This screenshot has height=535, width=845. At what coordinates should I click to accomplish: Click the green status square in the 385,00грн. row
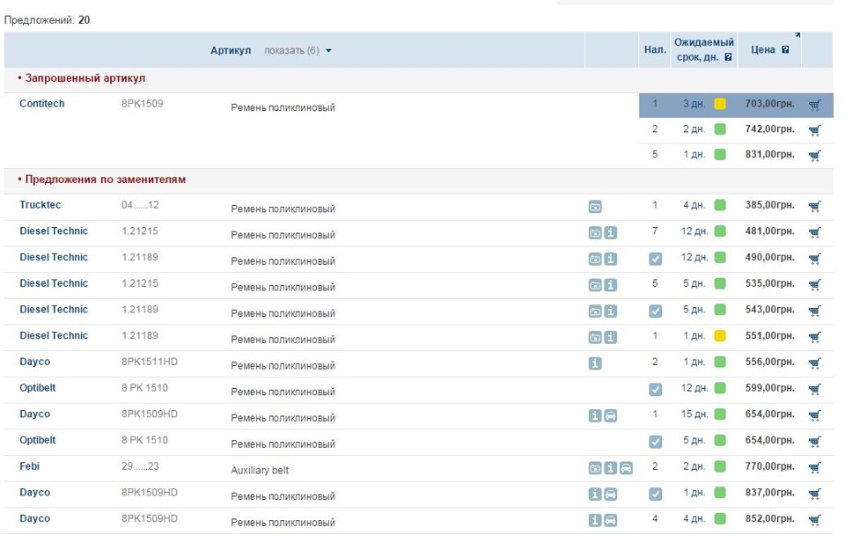pos(720,205)
